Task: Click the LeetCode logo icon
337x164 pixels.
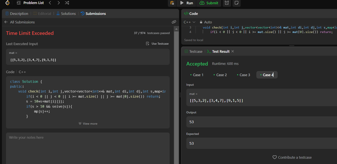Action: pyautogui.click(x=7, y=3)
